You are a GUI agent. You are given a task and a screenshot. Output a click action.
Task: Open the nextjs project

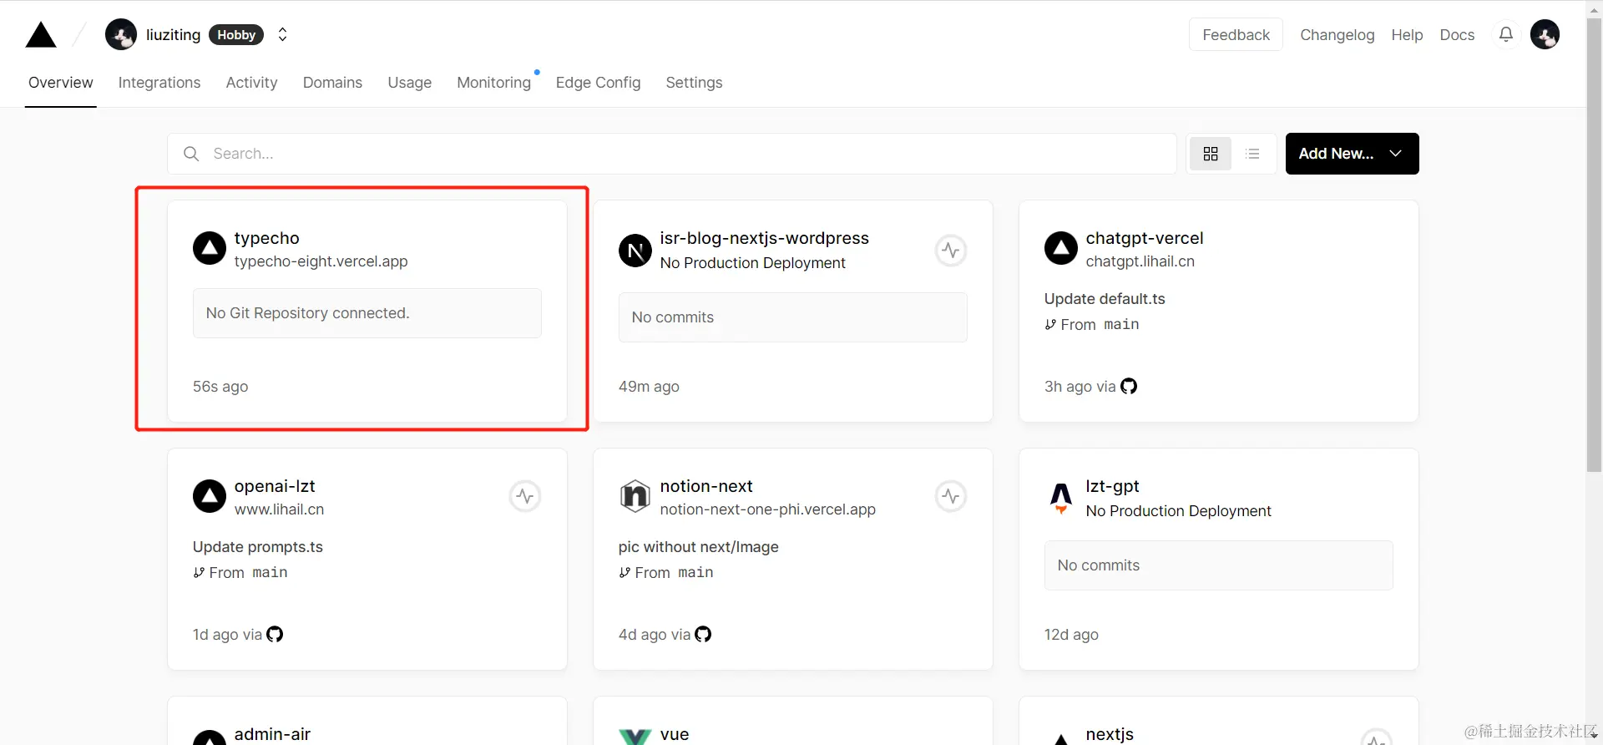[x=1110, y=734]
